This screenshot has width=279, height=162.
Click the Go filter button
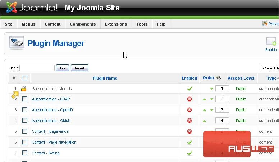pos(63,68)
